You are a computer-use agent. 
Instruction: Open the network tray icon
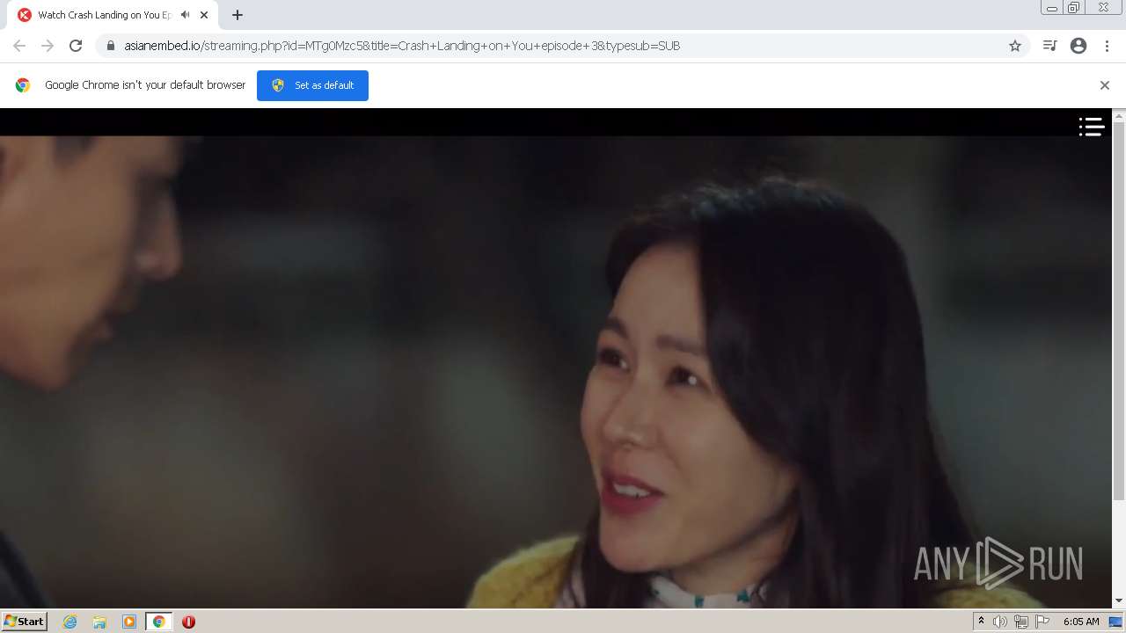click(x=1021, y=622)
